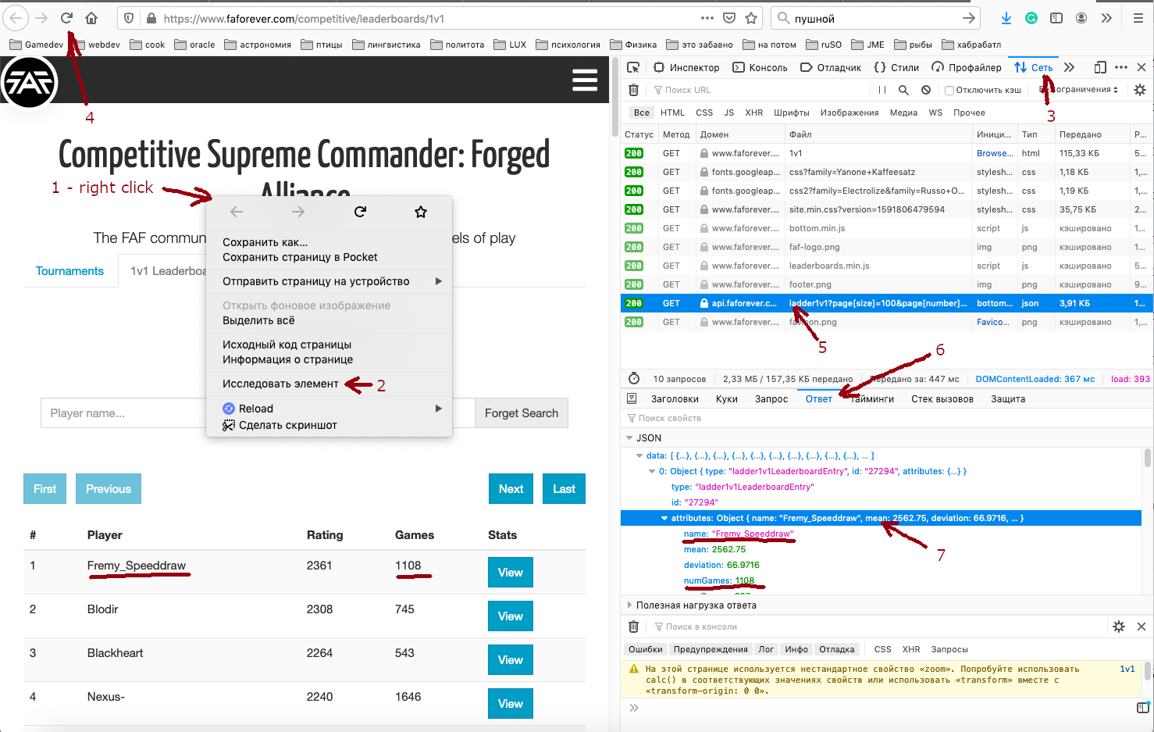The image size is (1154, 732).
Task: Click bookmark star in the context menu
Action: [421, 212]
